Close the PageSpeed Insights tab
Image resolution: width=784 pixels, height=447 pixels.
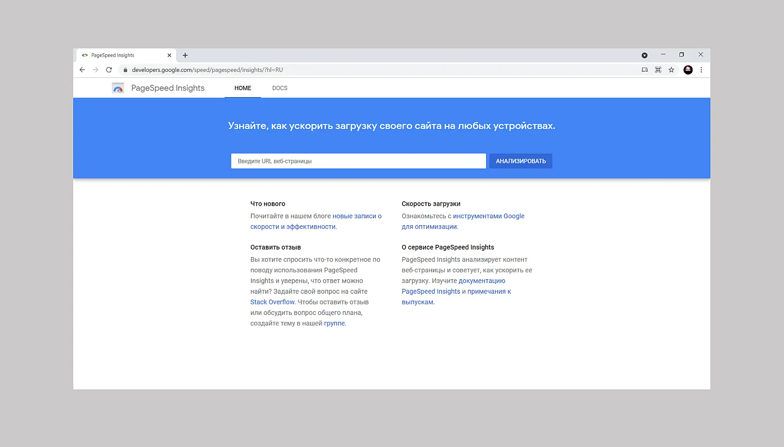tap(169, 55)
